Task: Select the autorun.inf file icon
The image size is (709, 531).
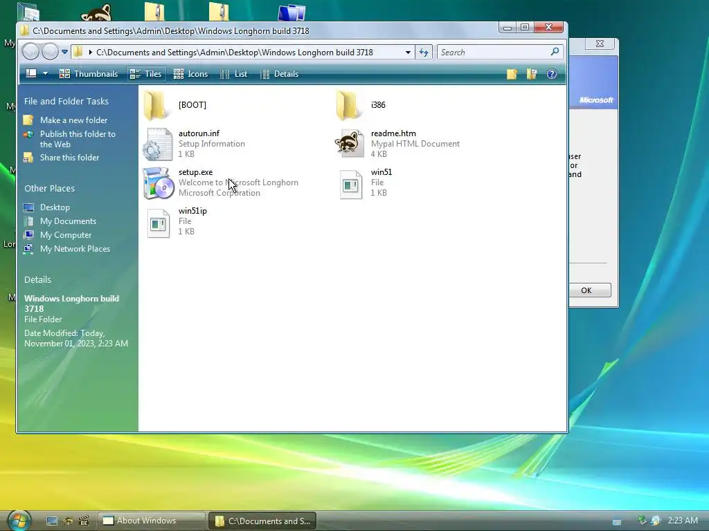Action: (x=157, y=144)
